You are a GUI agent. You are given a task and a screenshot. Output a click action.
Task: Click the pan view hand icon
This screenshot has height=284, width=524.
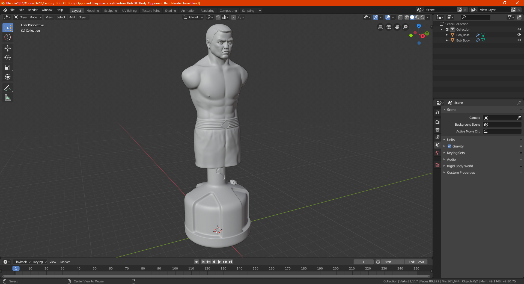point(397,27)
